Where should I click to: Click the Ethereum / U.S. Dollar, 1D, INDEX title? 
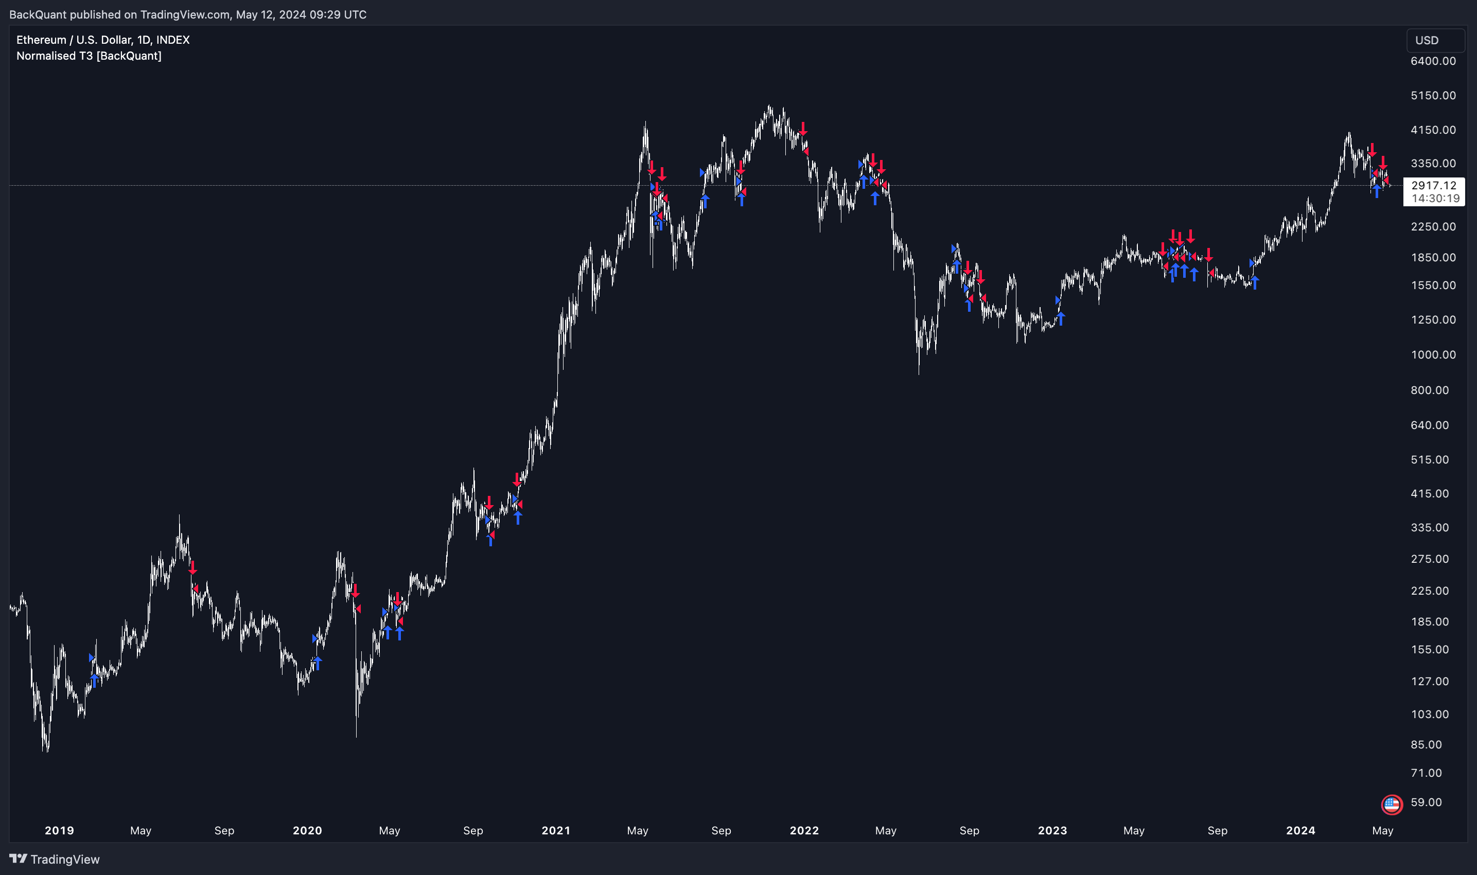[103, 40]
